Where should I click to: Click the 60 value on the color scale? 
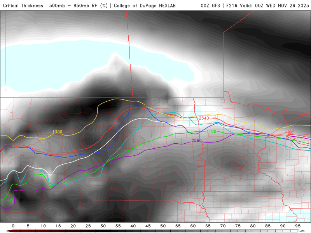click(x=193, y=226)
